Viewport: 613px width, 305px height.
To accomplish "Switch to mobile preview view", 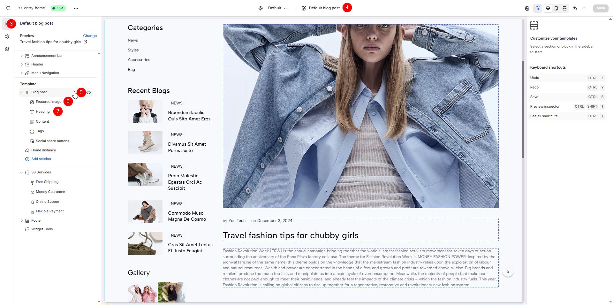I will coord(556,8).
